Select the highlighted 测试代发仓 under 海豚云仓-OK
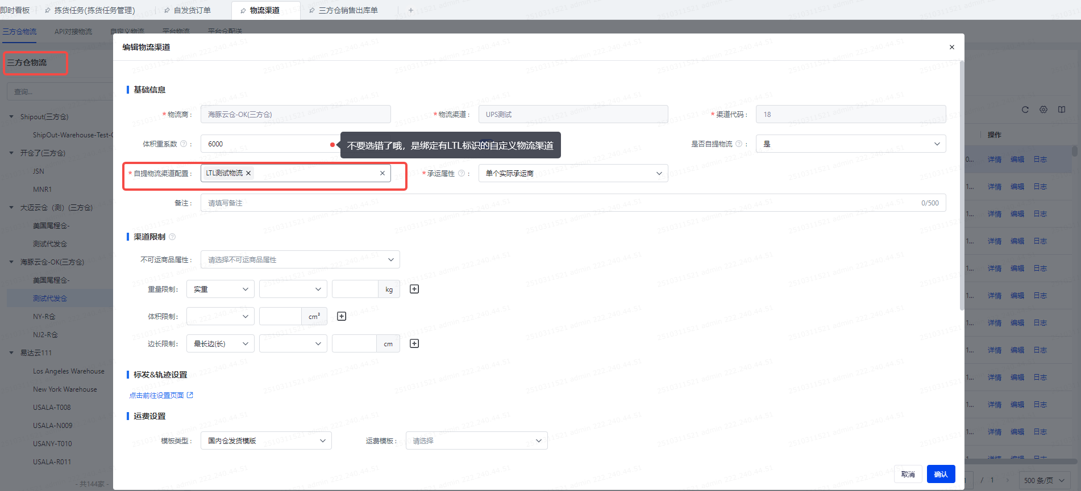Screen dimensions: 1081x491 [x=50, y=298]
